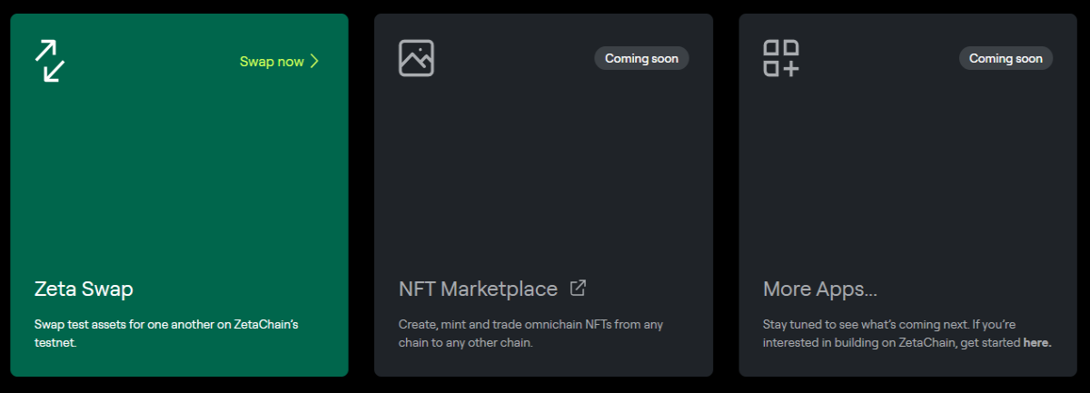
Task: Select the More Apps... heading
Action: (x=820, y=290)
